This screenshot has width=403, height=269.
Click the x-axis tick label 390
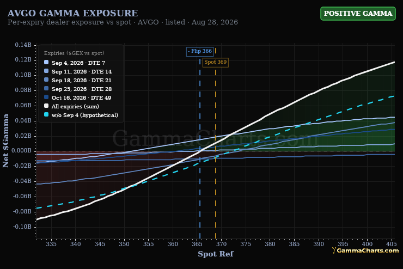tap(319, 244)
